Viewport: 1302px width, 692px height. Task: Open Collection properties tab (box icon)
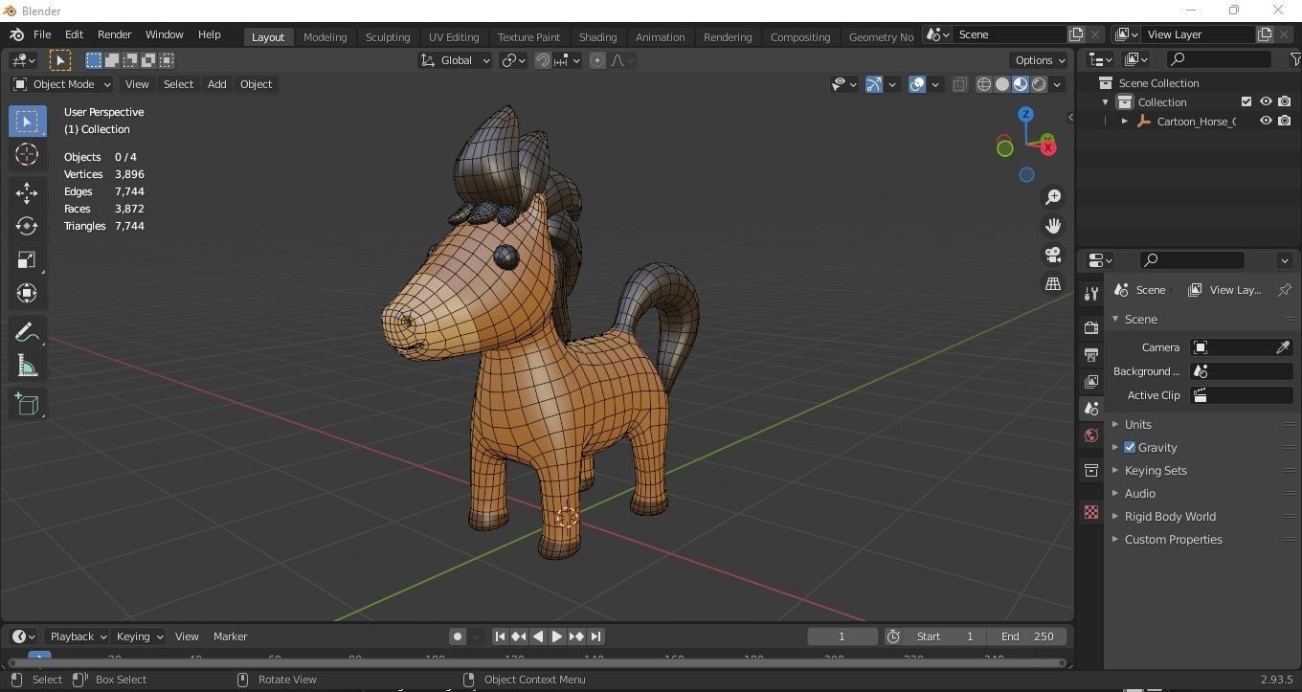click(1090, 470)
